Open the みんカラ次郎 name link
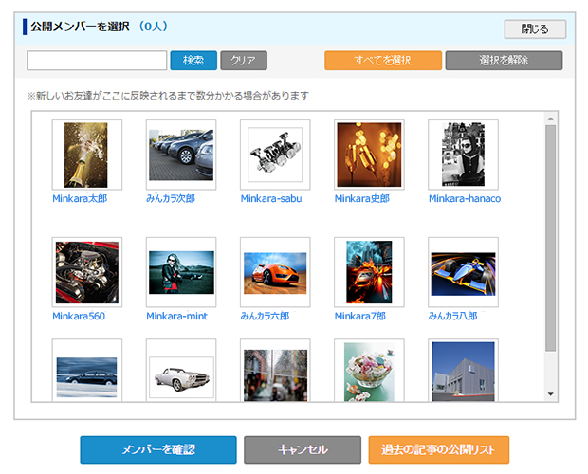Image resolution: width=588 pixels, height=474 pixels. coord(171,198)
